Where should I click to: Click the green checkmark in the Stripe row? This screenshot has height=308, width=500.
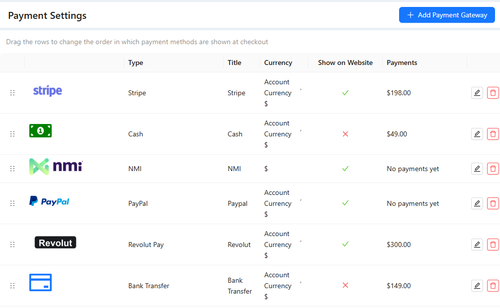(345, 93)
